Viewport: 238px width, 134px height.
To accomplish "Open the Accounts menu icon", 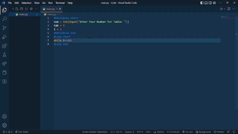I will click(x=4, y=117).
